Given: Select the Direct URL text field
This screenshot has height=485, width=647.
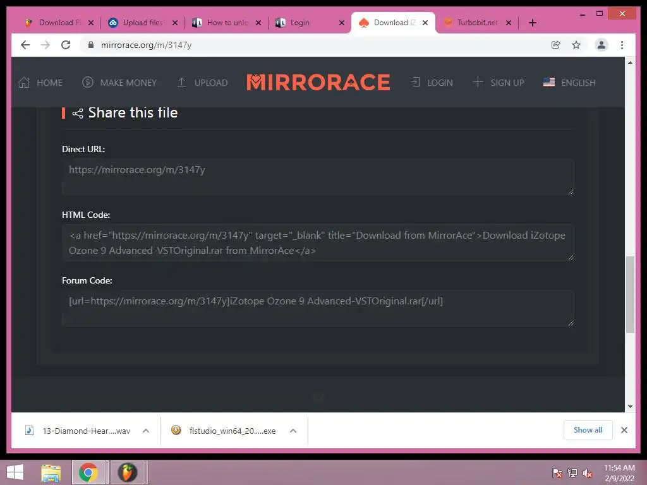Looking at the screenshot, I should (318, 177).
